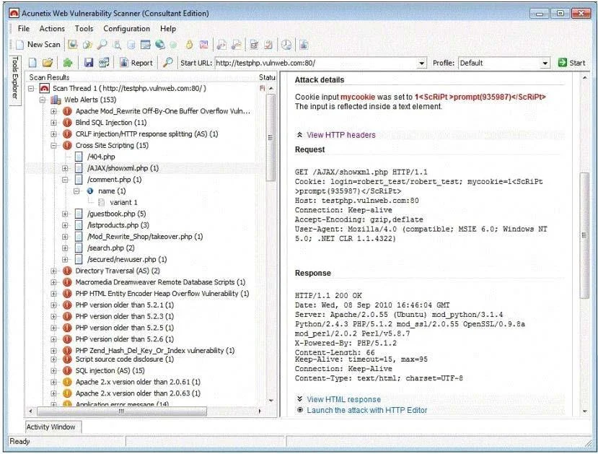Click the blank new-file icon beside the open folder

pos(32,63)
